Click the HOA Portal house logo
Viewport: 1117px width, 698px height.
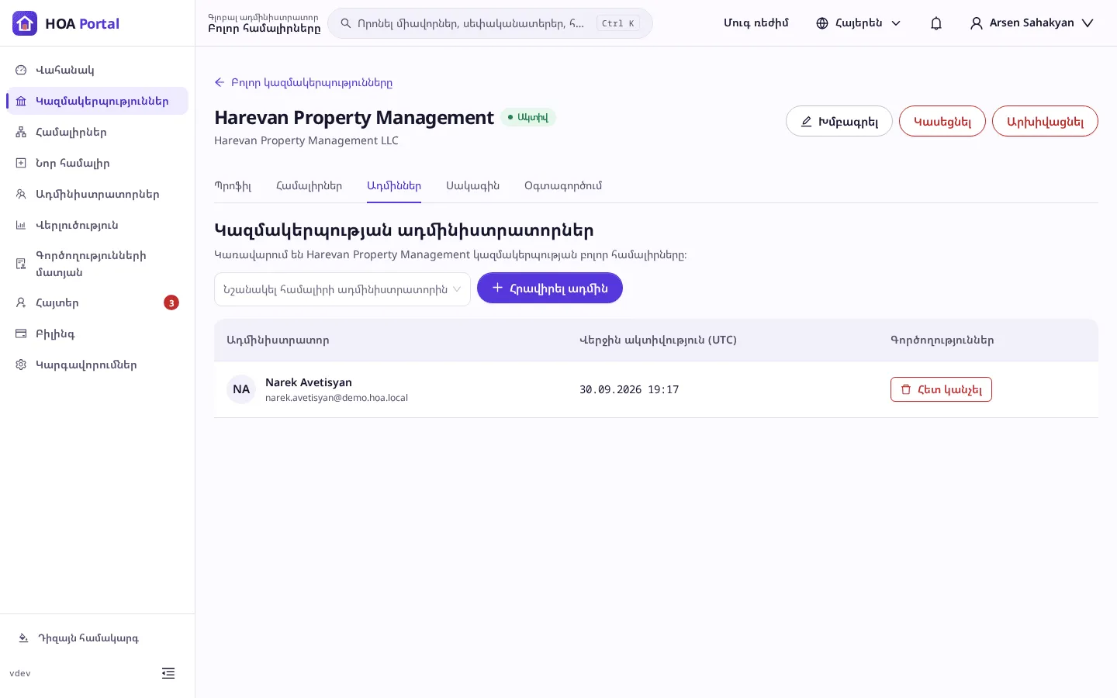[25, 23]
